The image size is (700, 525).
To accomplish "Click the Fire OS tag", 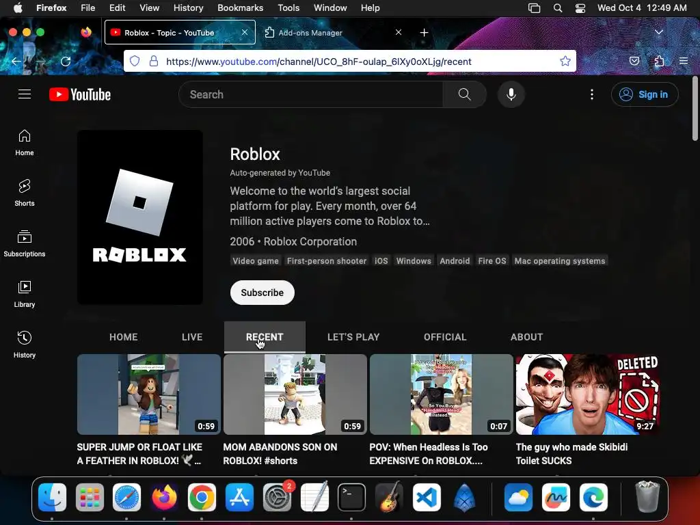I will [492, 260].
